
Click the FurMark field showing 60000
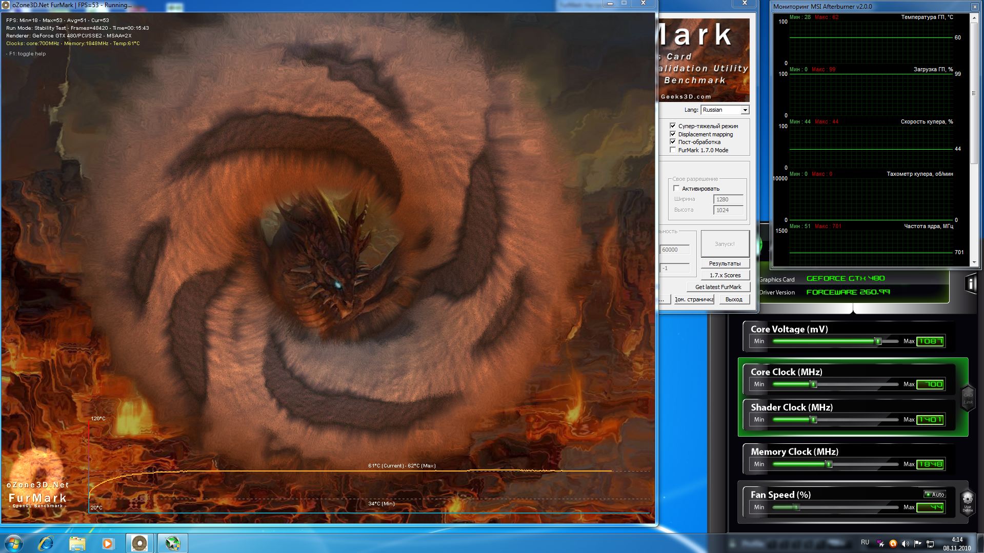pos(674,250)
